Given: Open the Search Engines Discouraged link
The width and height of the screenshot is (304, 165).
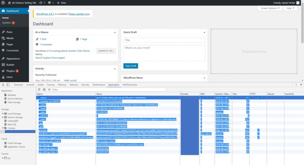Looking at the screenshot, I should [x=50, y=58].
